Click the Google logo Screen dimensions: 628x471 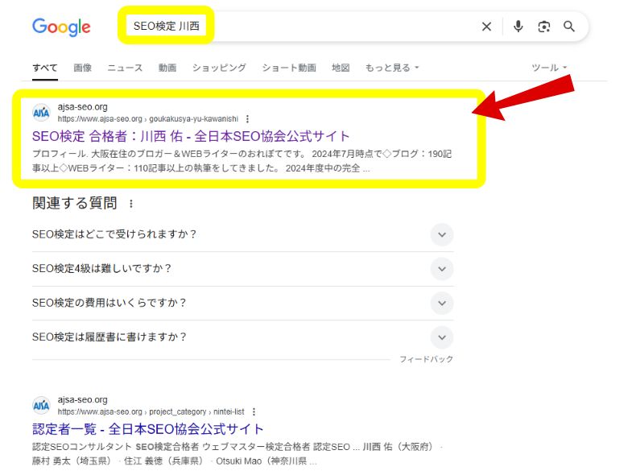pyautogui.click(x=61, y=27)
